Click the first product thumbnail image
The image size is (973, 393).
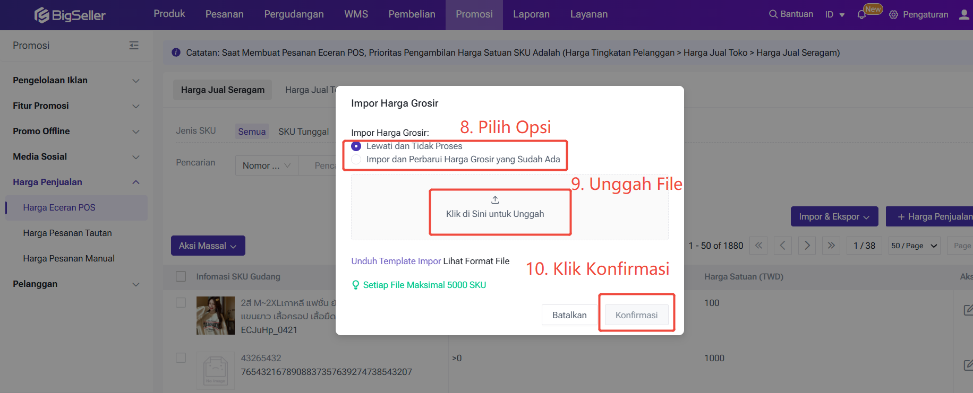pos(215,316)
